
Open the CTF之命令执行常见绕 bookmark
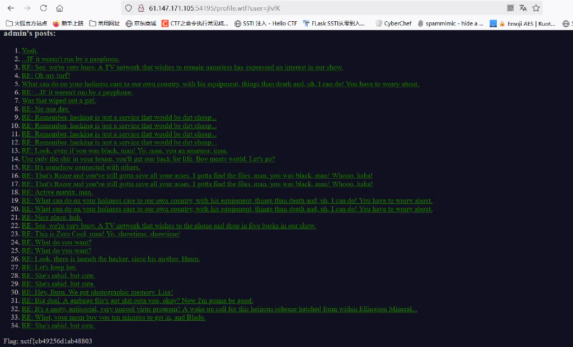coord(195,23)
